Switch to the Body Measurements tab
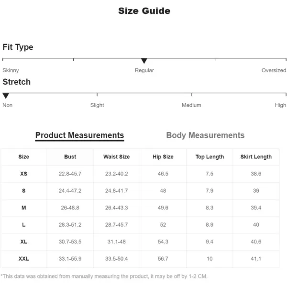 tap(205, 135)
